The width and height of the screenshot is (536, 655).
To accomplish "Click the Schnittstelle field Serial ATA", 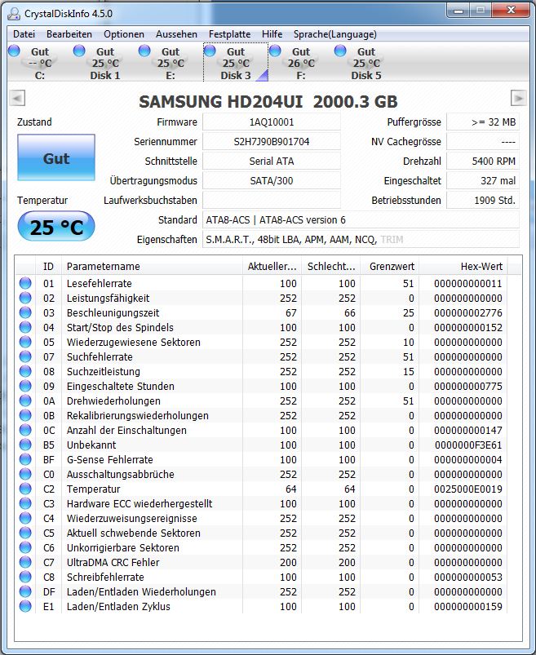I will click(272, 162).
